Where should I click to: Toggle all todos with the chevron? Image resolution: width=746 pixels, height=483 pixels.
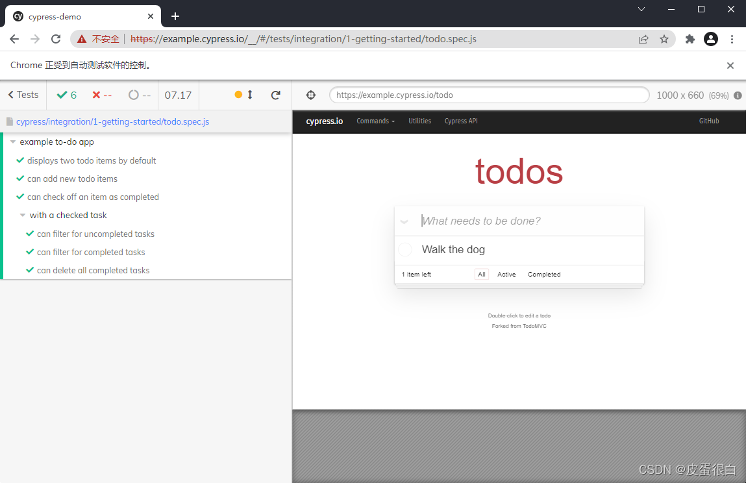tap(404, 221)
